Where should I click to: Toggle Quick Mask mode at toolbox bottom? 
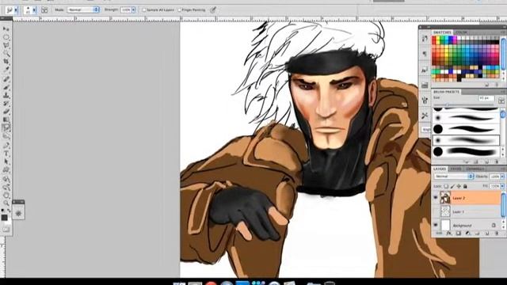(6, 229)
